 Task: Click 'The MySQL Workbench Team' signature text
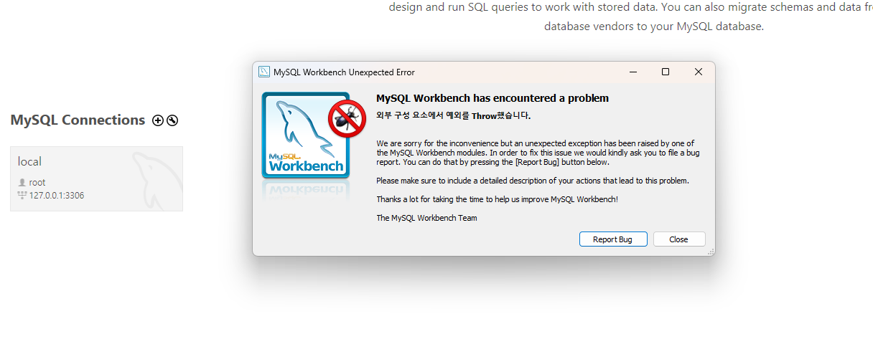pos(426,218)
